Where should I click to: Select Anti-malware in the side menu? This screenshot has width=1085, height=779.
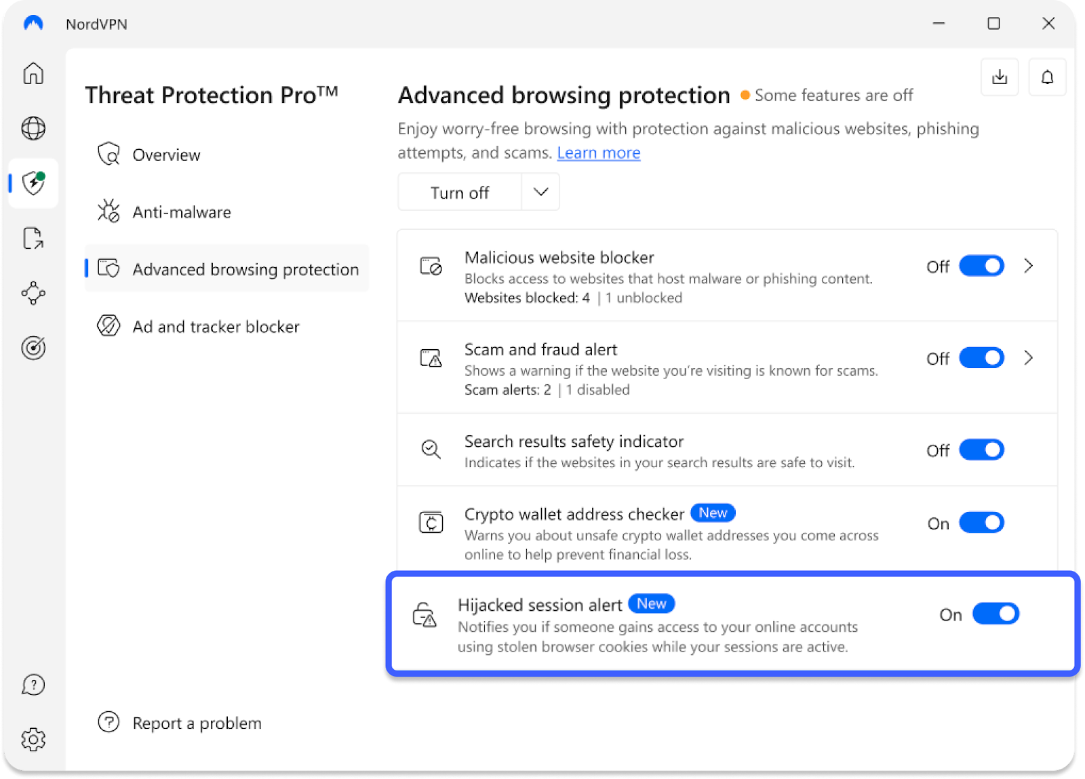(x=182, y=212)
